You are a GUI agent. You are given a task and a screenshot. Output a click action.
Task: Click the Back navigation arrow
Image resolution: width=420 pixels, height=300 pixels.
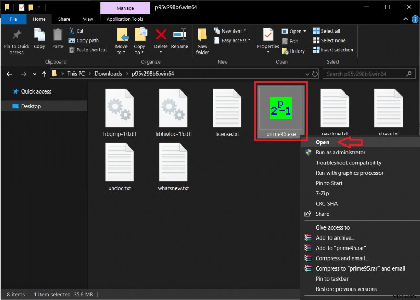(9, 74)
